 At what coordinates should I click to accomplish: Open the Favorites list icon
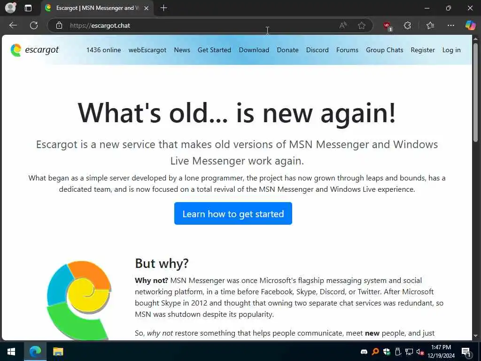coord(430,25)
